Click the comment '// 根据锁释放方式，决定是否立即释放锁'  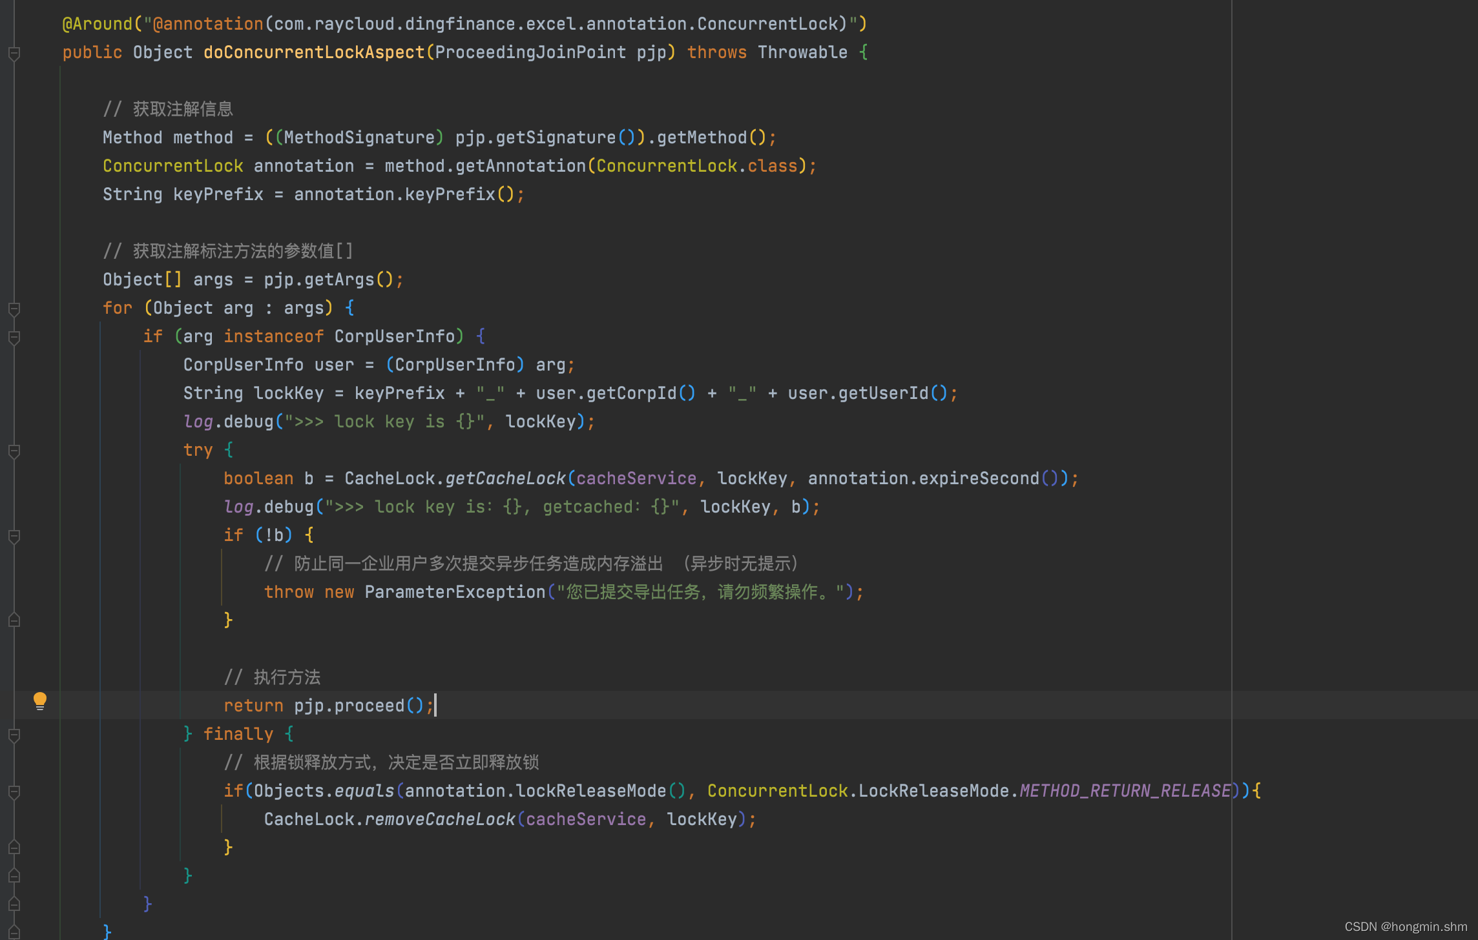click(381, 762)
